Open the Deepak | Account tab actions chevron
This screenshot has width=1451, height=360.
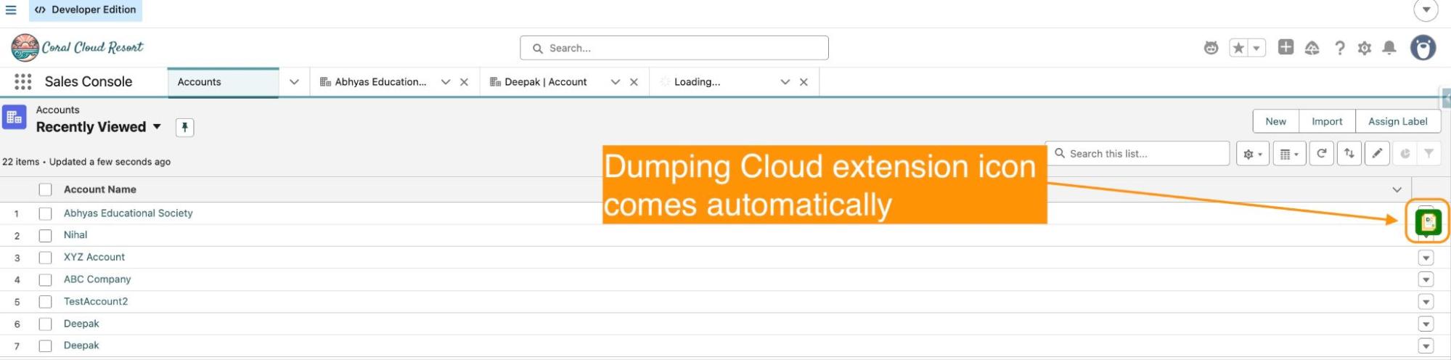[616, 82]
